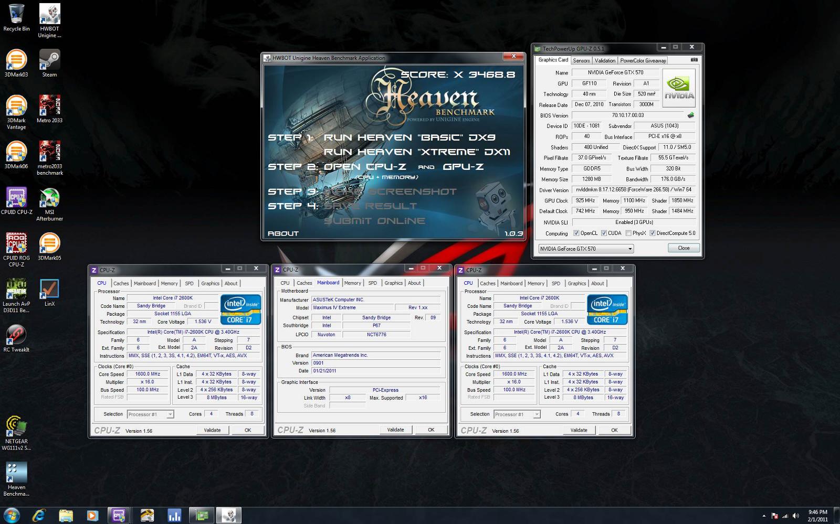Show hidden system tray icons arrow
This screenshot has height=524, width=840.
pos(764,516)
